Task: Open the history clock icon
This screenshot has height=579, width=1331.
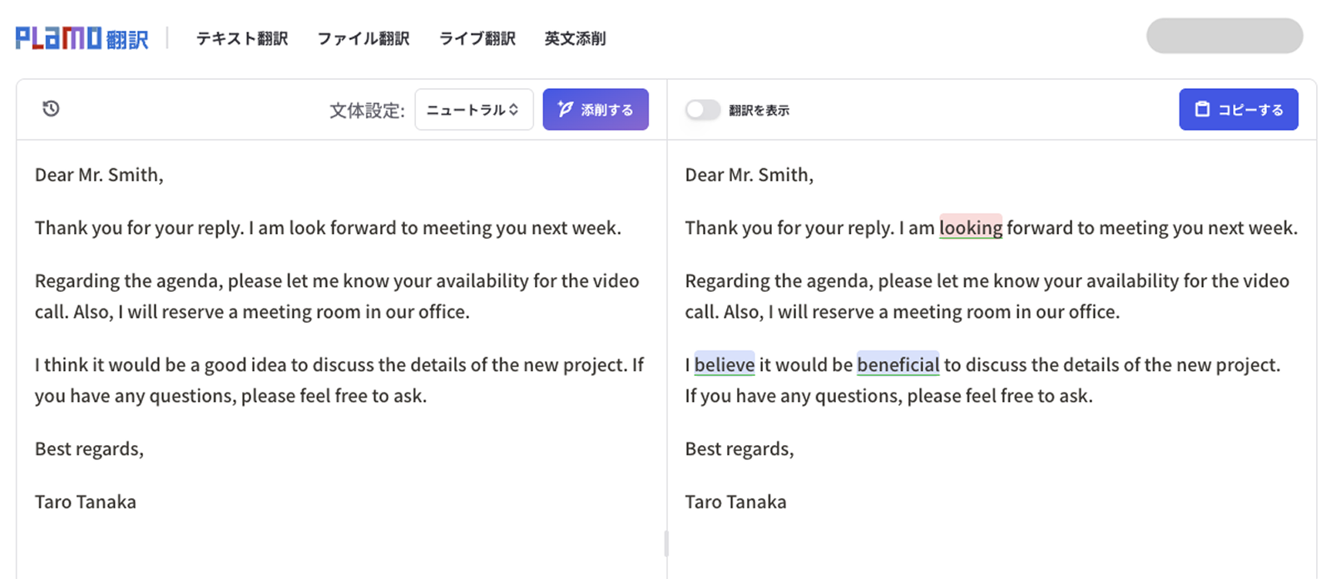Action: click(x=51, y=109)
